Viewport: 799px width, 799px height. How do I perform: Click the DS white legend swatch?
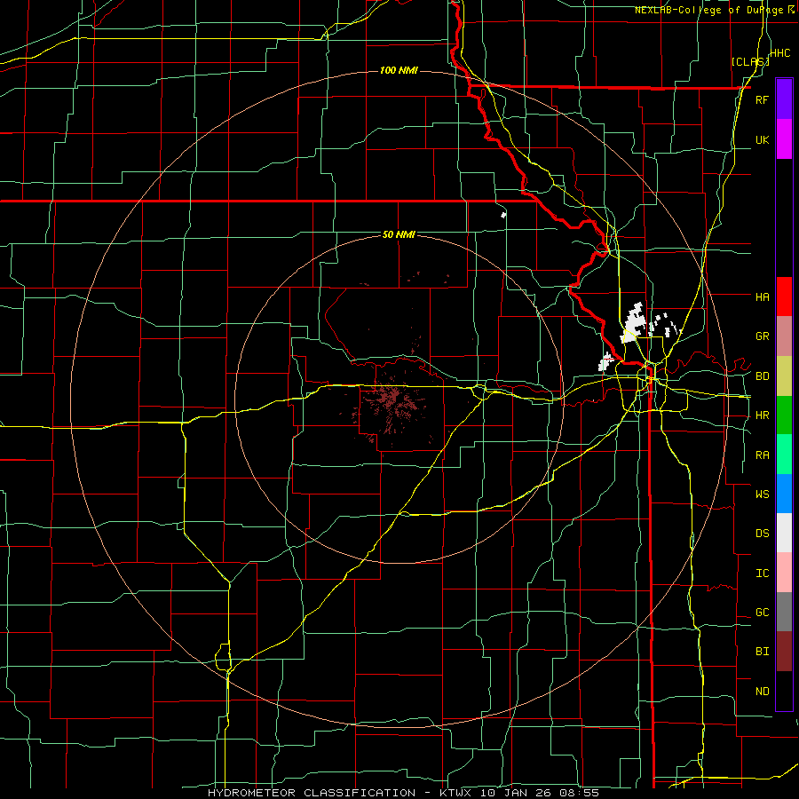[x=784, y=533]
